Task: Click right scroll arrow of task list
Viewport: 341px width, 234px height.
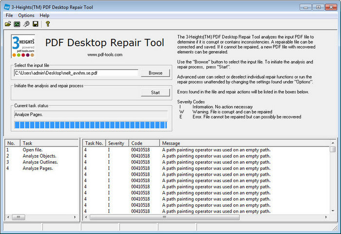Action: tap(75, 217)
